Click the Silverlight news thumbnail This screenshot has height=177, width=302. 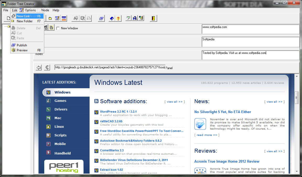pos(200,124)
